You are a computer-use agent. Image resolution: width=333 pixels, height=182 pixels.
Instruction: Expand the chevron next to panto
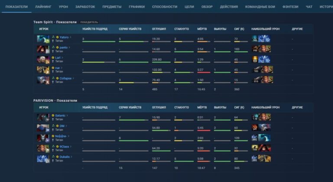click(69, 47)
